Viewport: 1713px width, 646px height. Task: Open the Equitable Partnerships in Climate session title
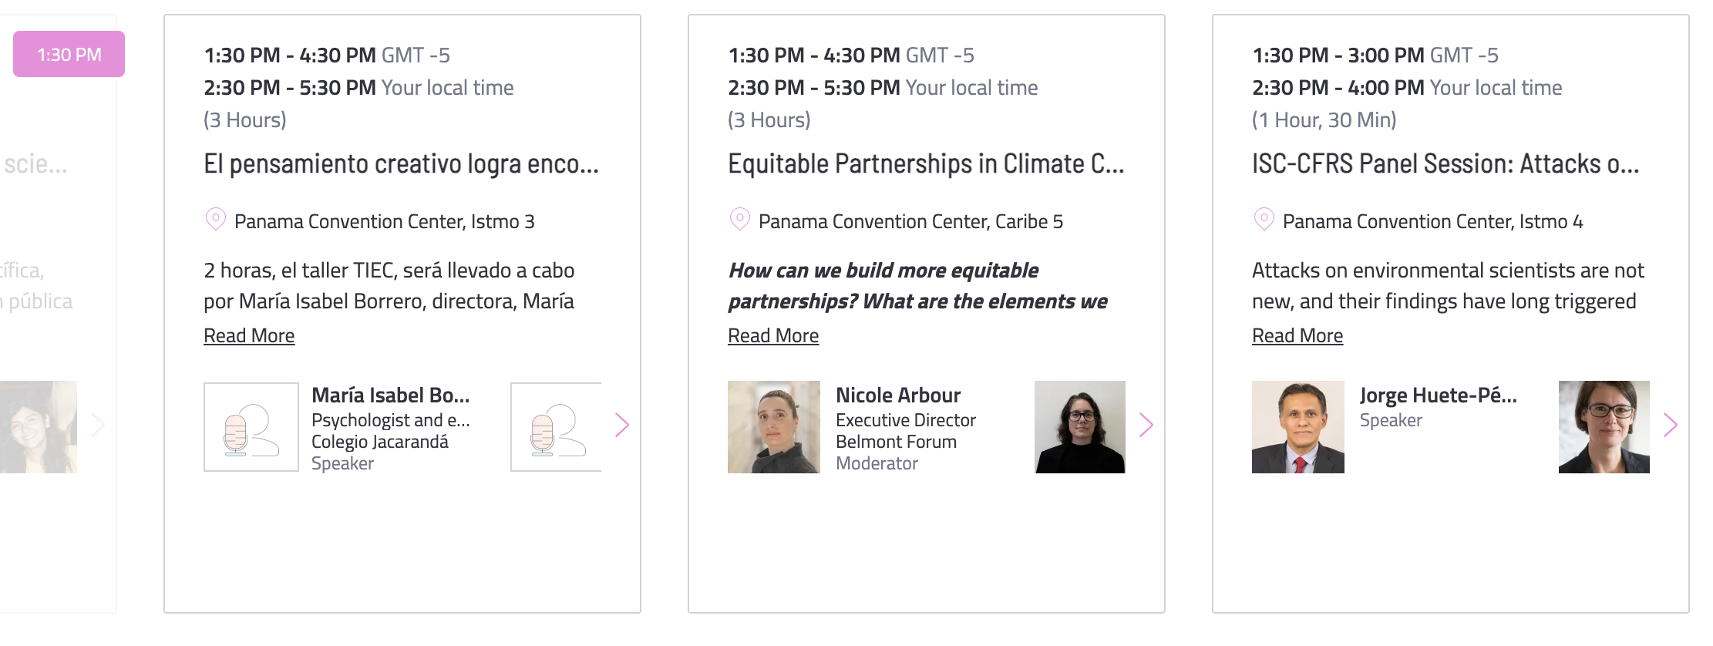pos(926,163)
